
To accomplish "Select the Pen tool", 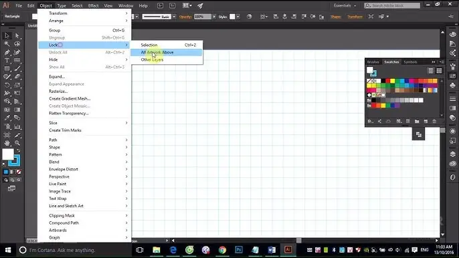I will pos(7,52).
